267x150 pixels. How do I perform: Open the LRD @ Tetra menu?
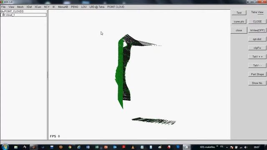[x=97, y=7]
